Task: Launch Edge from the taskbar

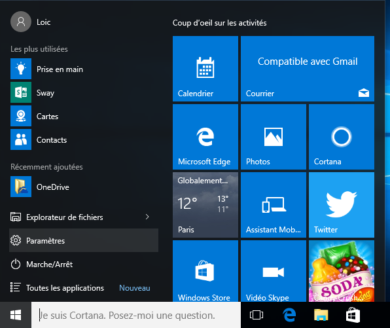Action: pos(289,315)
